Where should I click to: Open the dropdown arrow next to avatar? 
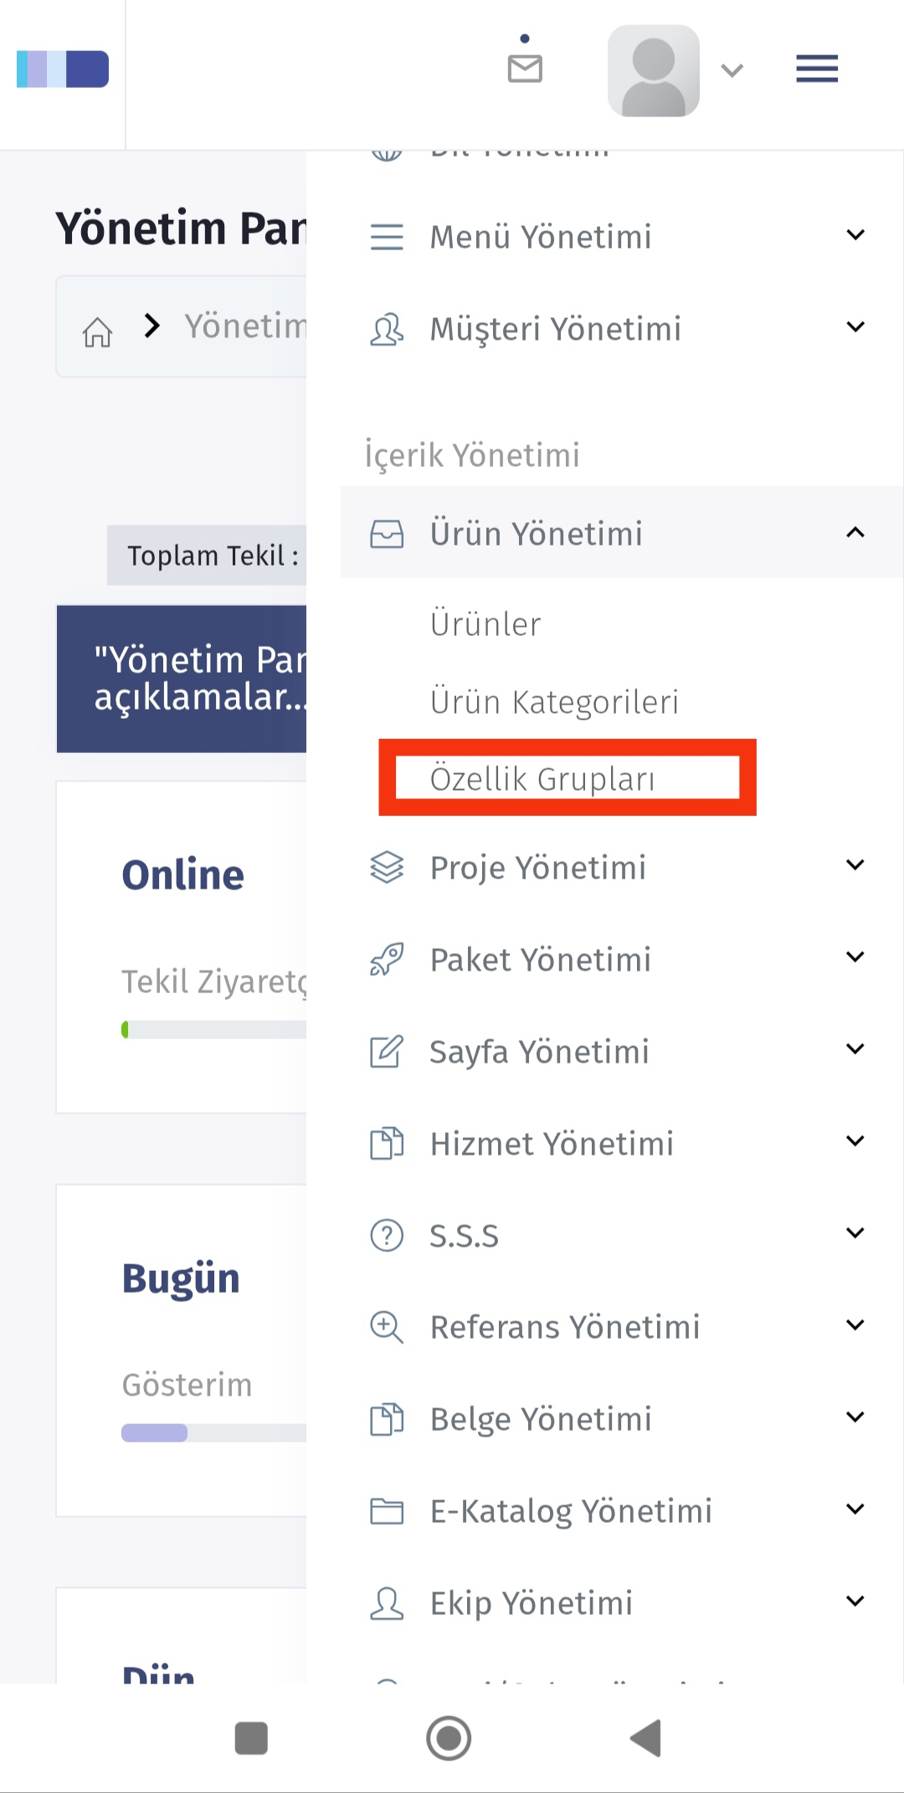[x=732, y=70]
